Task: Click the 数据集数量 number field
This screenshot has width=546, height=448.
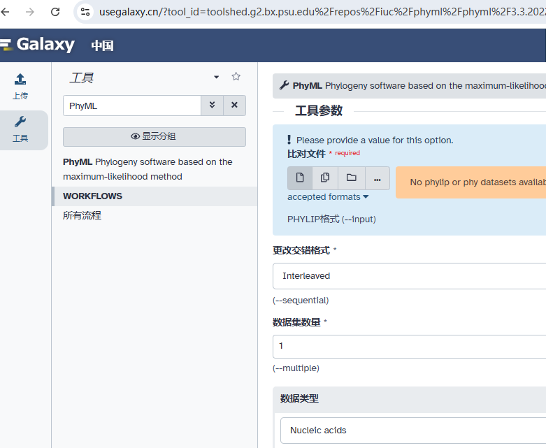Action: coord(409,347)
